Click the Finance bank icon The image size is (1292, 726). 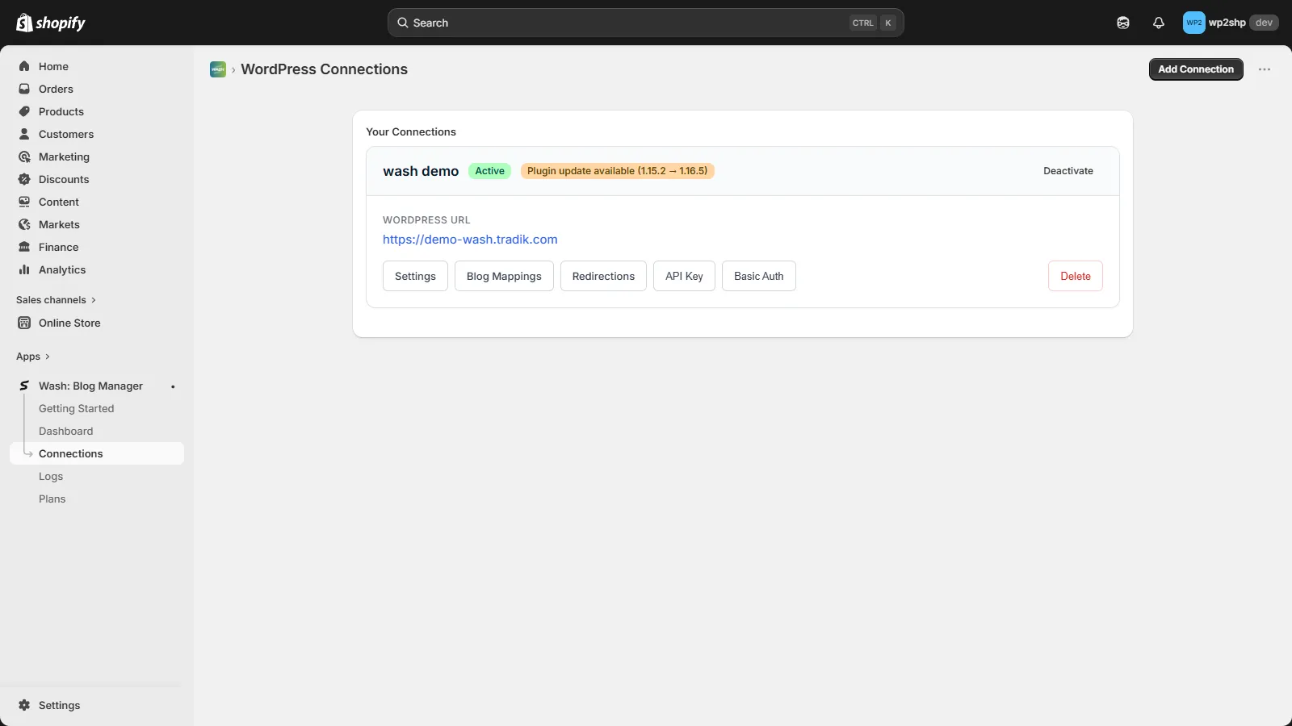[24, 247]
